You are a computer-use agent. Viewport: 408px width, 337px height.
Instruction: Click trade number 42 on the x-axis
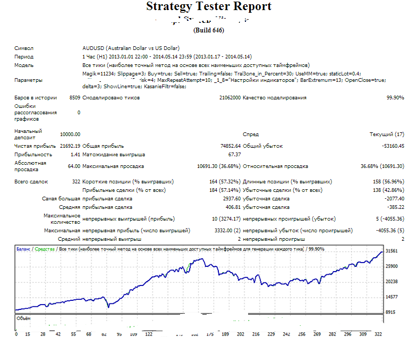(x=58, y=334)
